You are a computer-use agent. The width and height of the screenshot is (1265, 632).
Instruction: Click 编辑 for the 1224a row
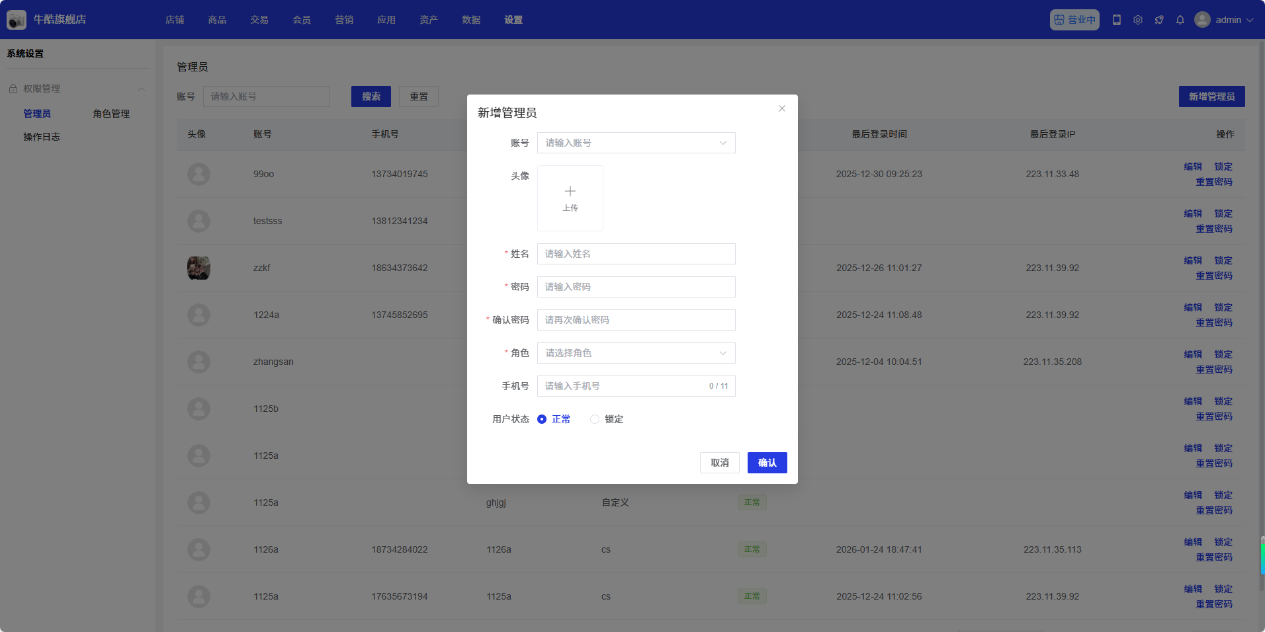(x=1193, y=307)
